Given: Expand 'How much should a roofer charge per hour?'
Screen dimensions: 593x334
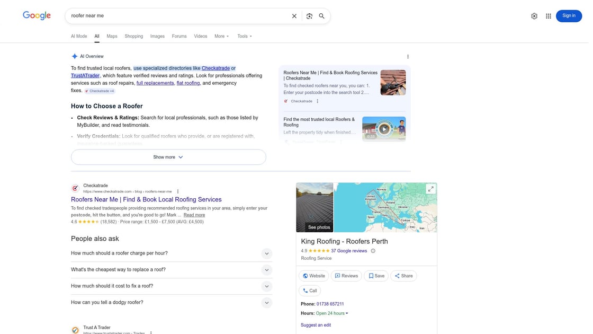Looking at the screenshot, I should [x=267, y=253].
